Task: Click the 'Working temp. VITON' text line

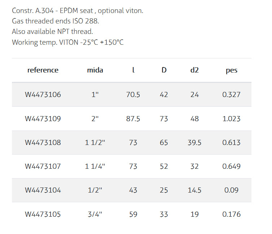Action: [68, 42]
